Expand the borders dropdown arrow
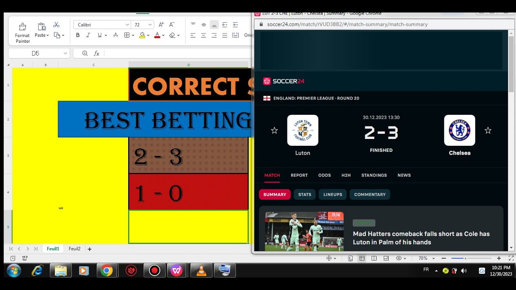This screenshot has height=290, width=516. 133,35
